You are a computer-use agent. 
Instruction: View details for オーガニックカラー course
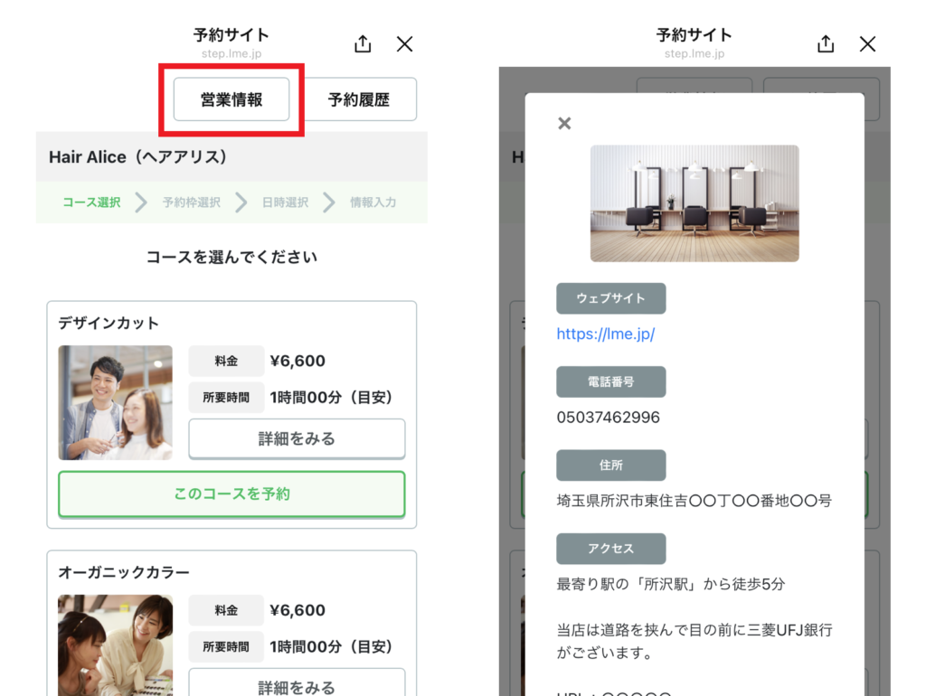297,682
